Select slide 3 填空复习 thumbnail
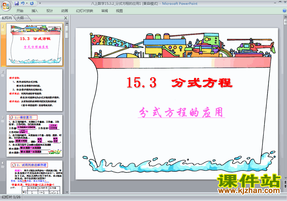This screenshot has height=201, width=287. pyautogui.click(x=34, y=136)
